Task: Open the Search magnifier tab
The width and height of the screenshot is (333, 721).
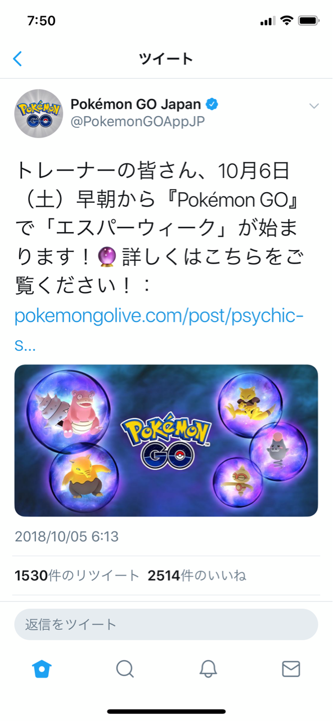Action: click(x=125, y=669)
